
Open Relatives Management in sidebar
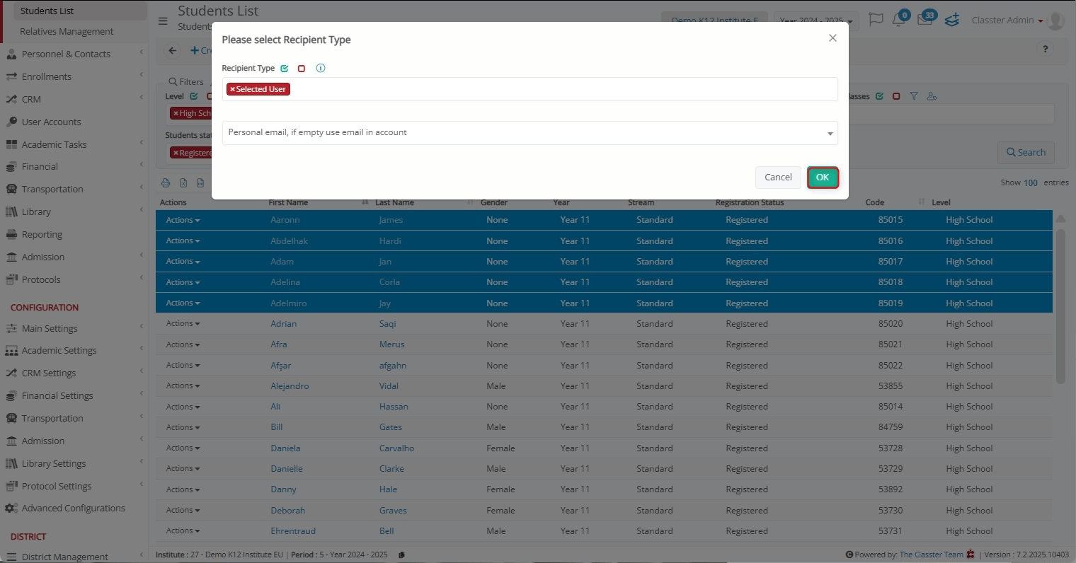point(67,32)
